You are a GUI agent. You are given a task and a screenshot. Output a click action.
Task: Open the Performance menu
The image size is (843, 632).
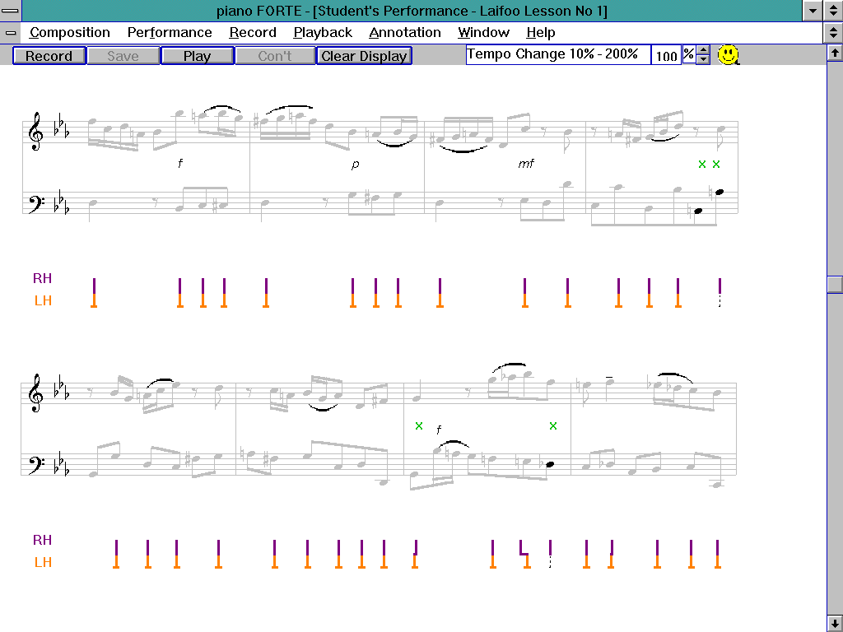(x=170, y=33)
